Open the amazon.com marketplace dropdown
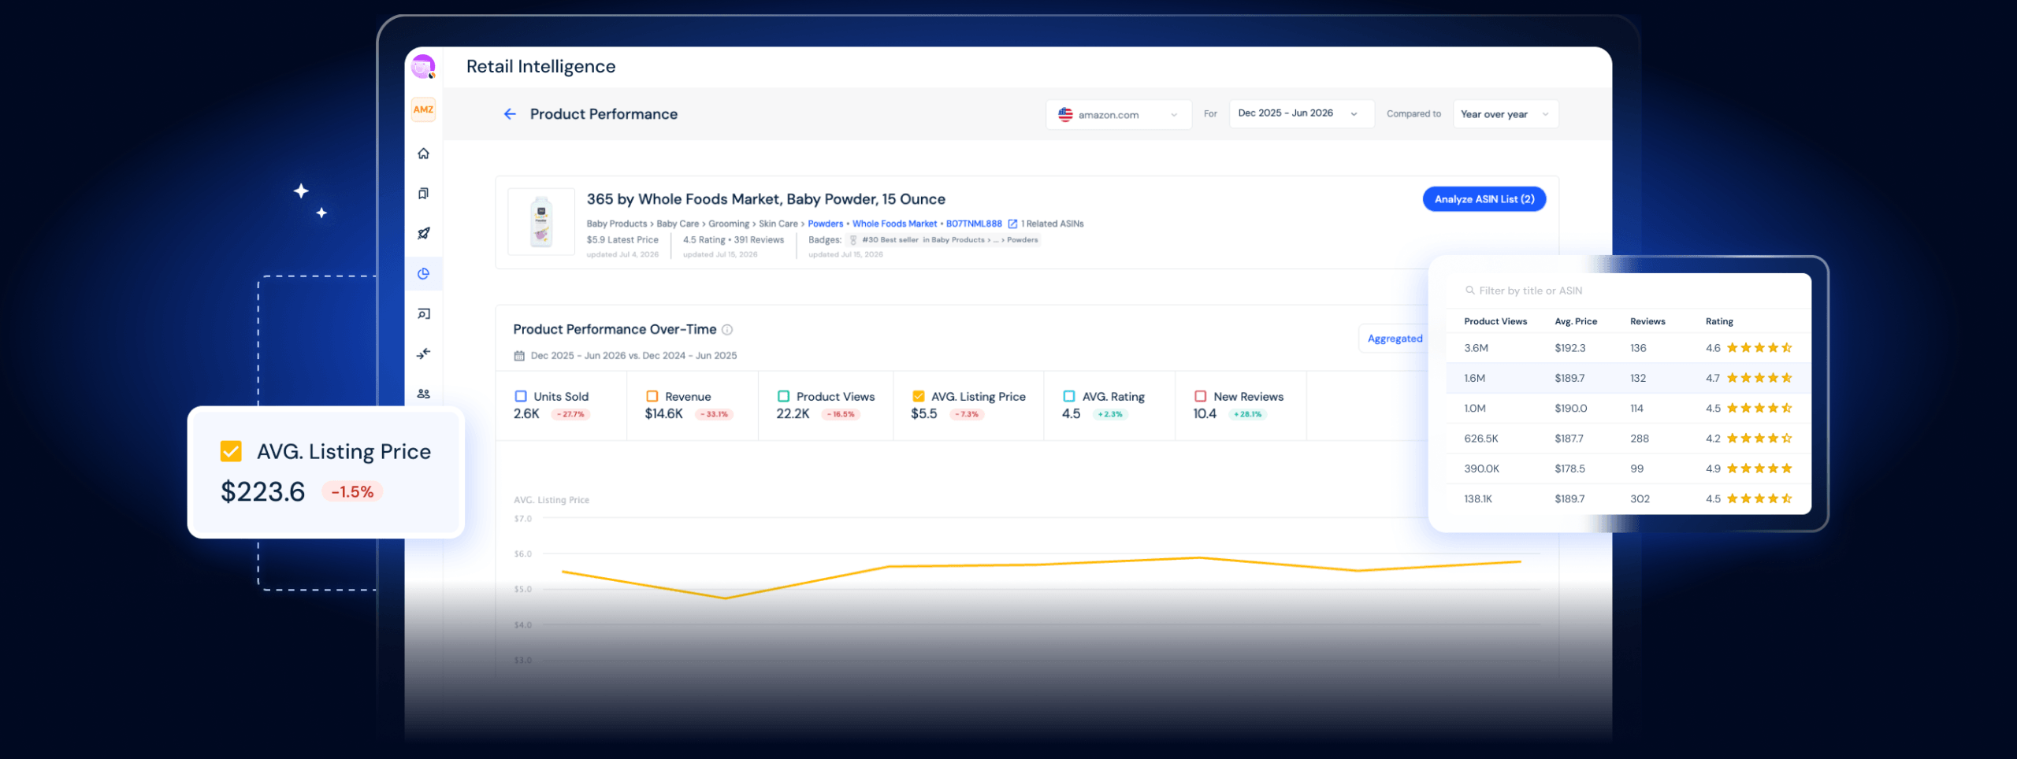Image resolution: width=2017 pixels, height=759 pixels. pos(1118,114)
